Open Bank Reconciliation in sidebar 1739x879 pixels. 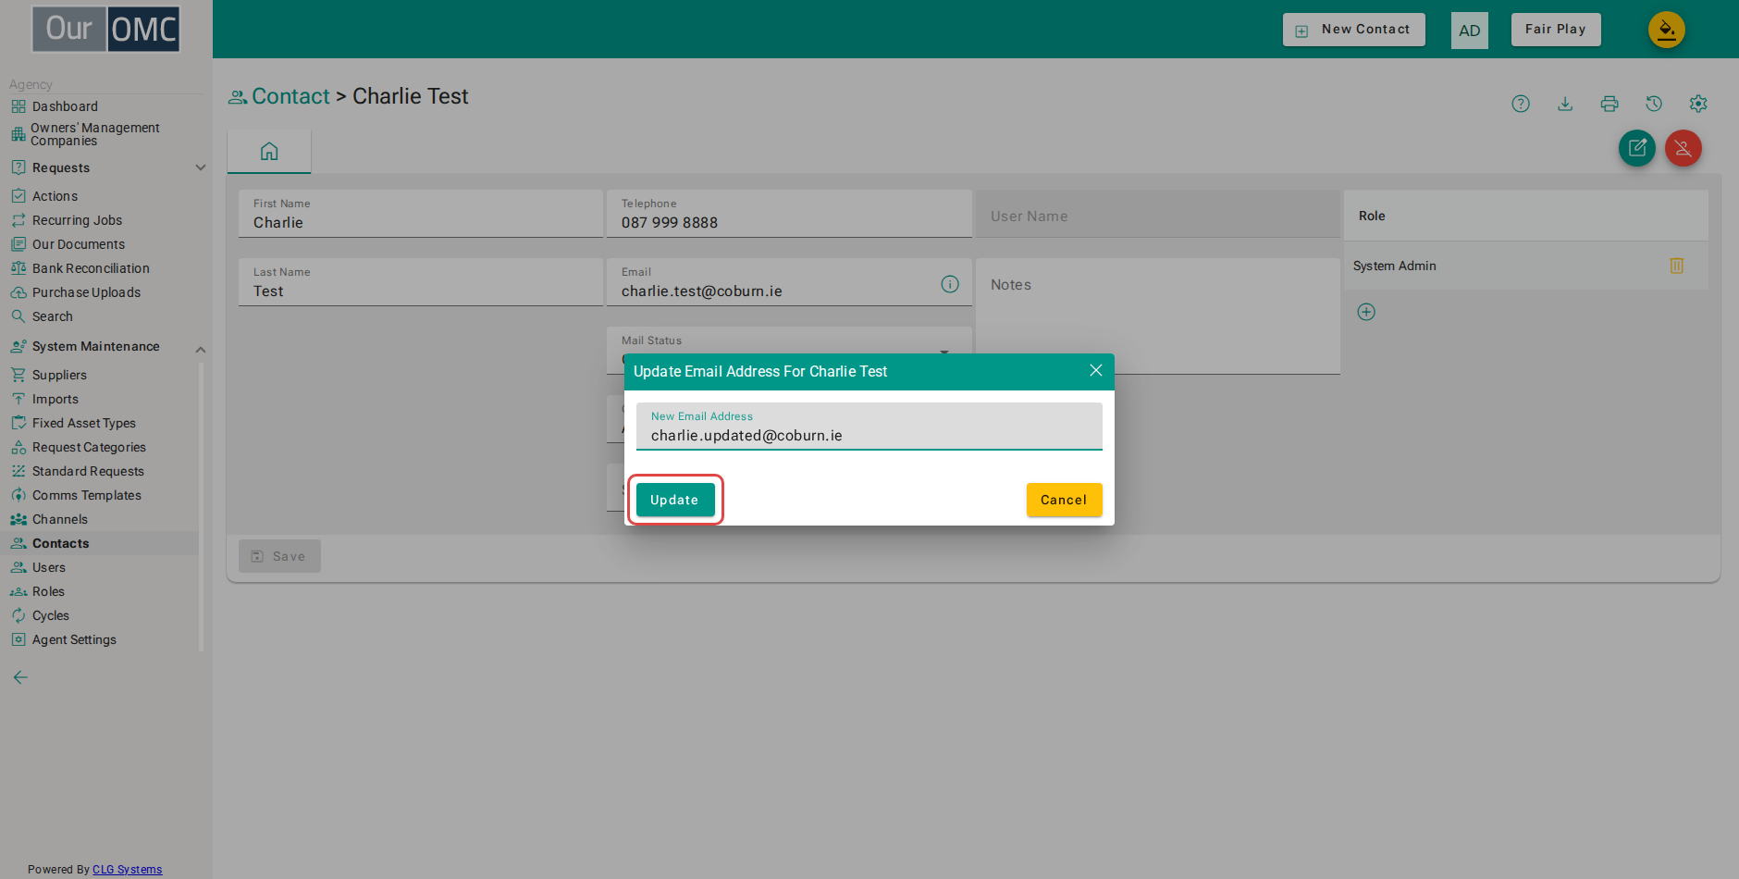pyautogui.click(x=91, y=268)
